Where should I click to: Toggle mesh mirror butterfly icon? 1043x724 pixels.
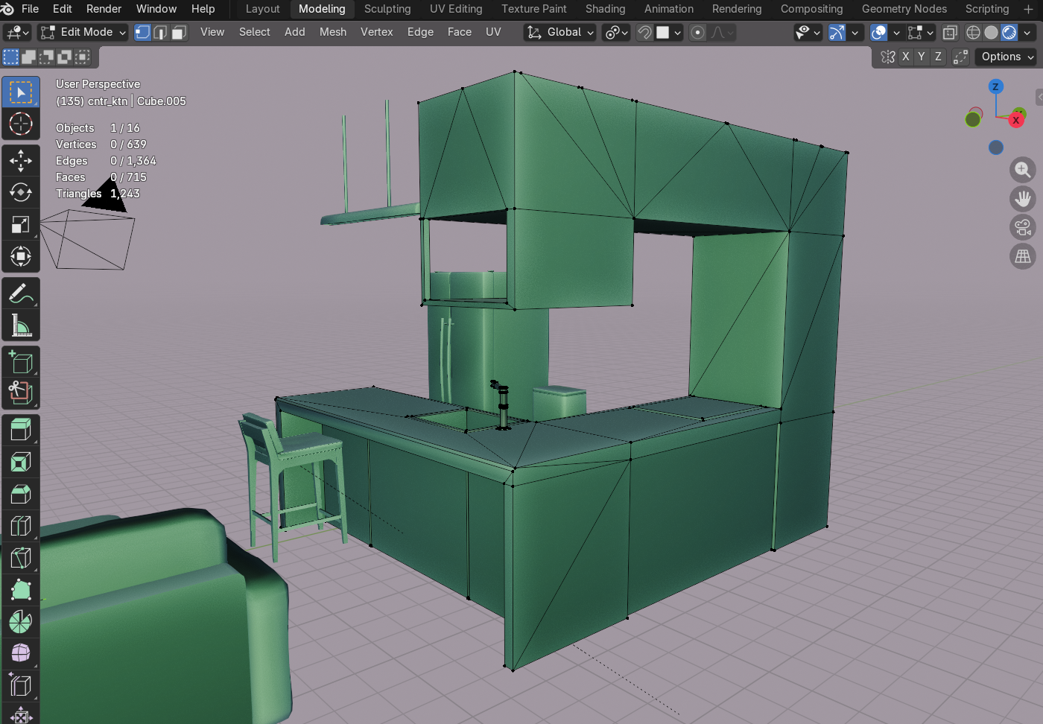[887, 57]
